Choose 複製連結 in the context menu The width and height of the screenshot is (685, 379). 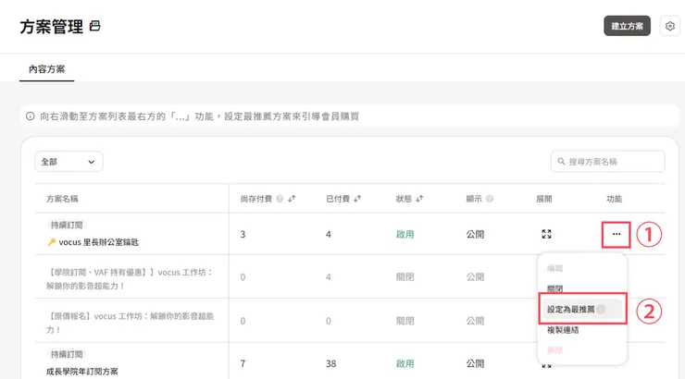point(563,330)
